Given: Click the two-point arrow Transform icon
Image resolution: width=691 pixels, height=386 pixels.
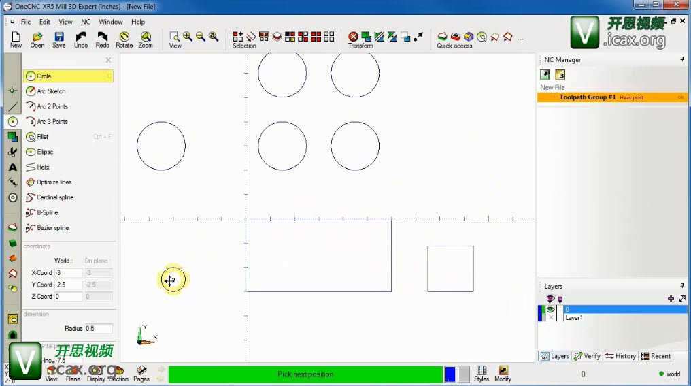Looking at the screenshot, I should [x=418, y=37].
